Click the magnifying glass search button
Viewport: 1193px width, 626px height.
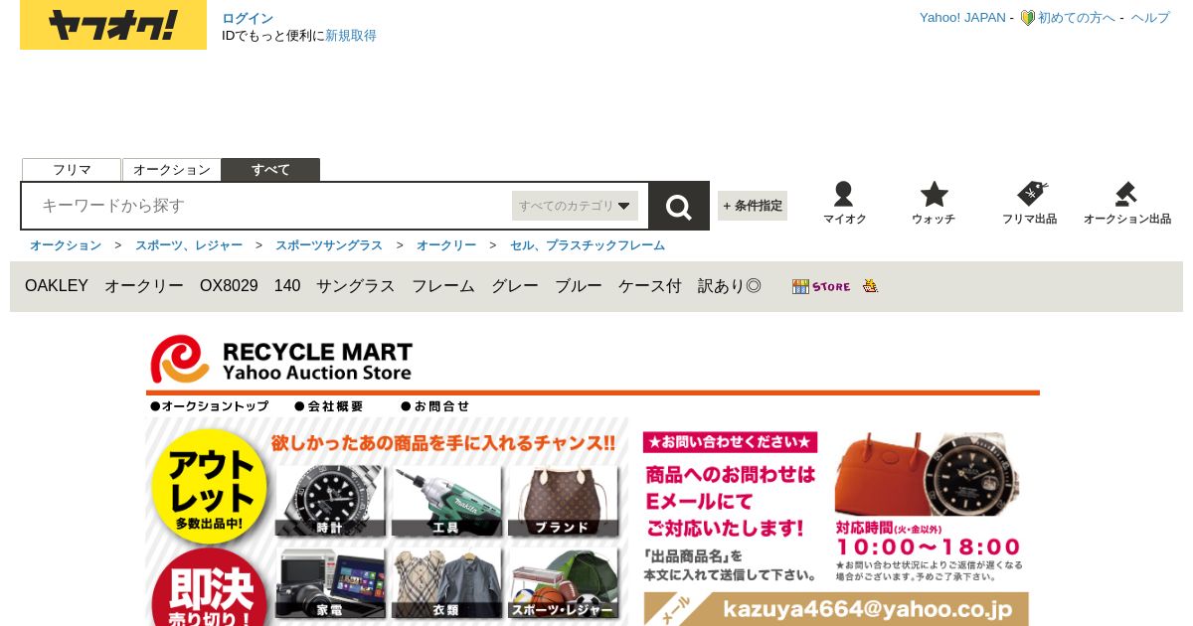[x=679, y=206]
